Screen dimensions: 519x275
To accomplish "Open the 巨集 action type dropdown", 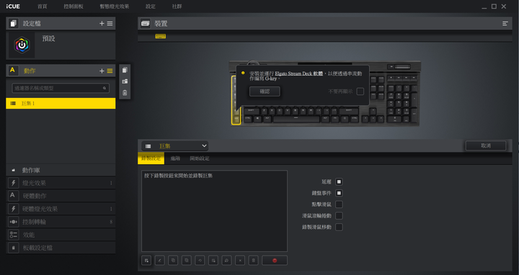I will tap(174, 145).
